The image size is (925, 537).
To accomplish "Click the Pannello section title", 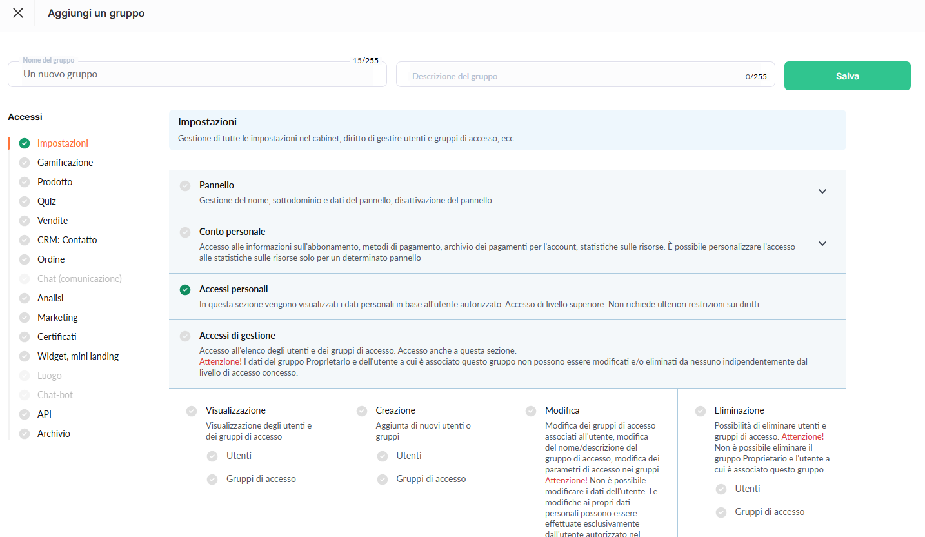I will (x=217, y=185).
